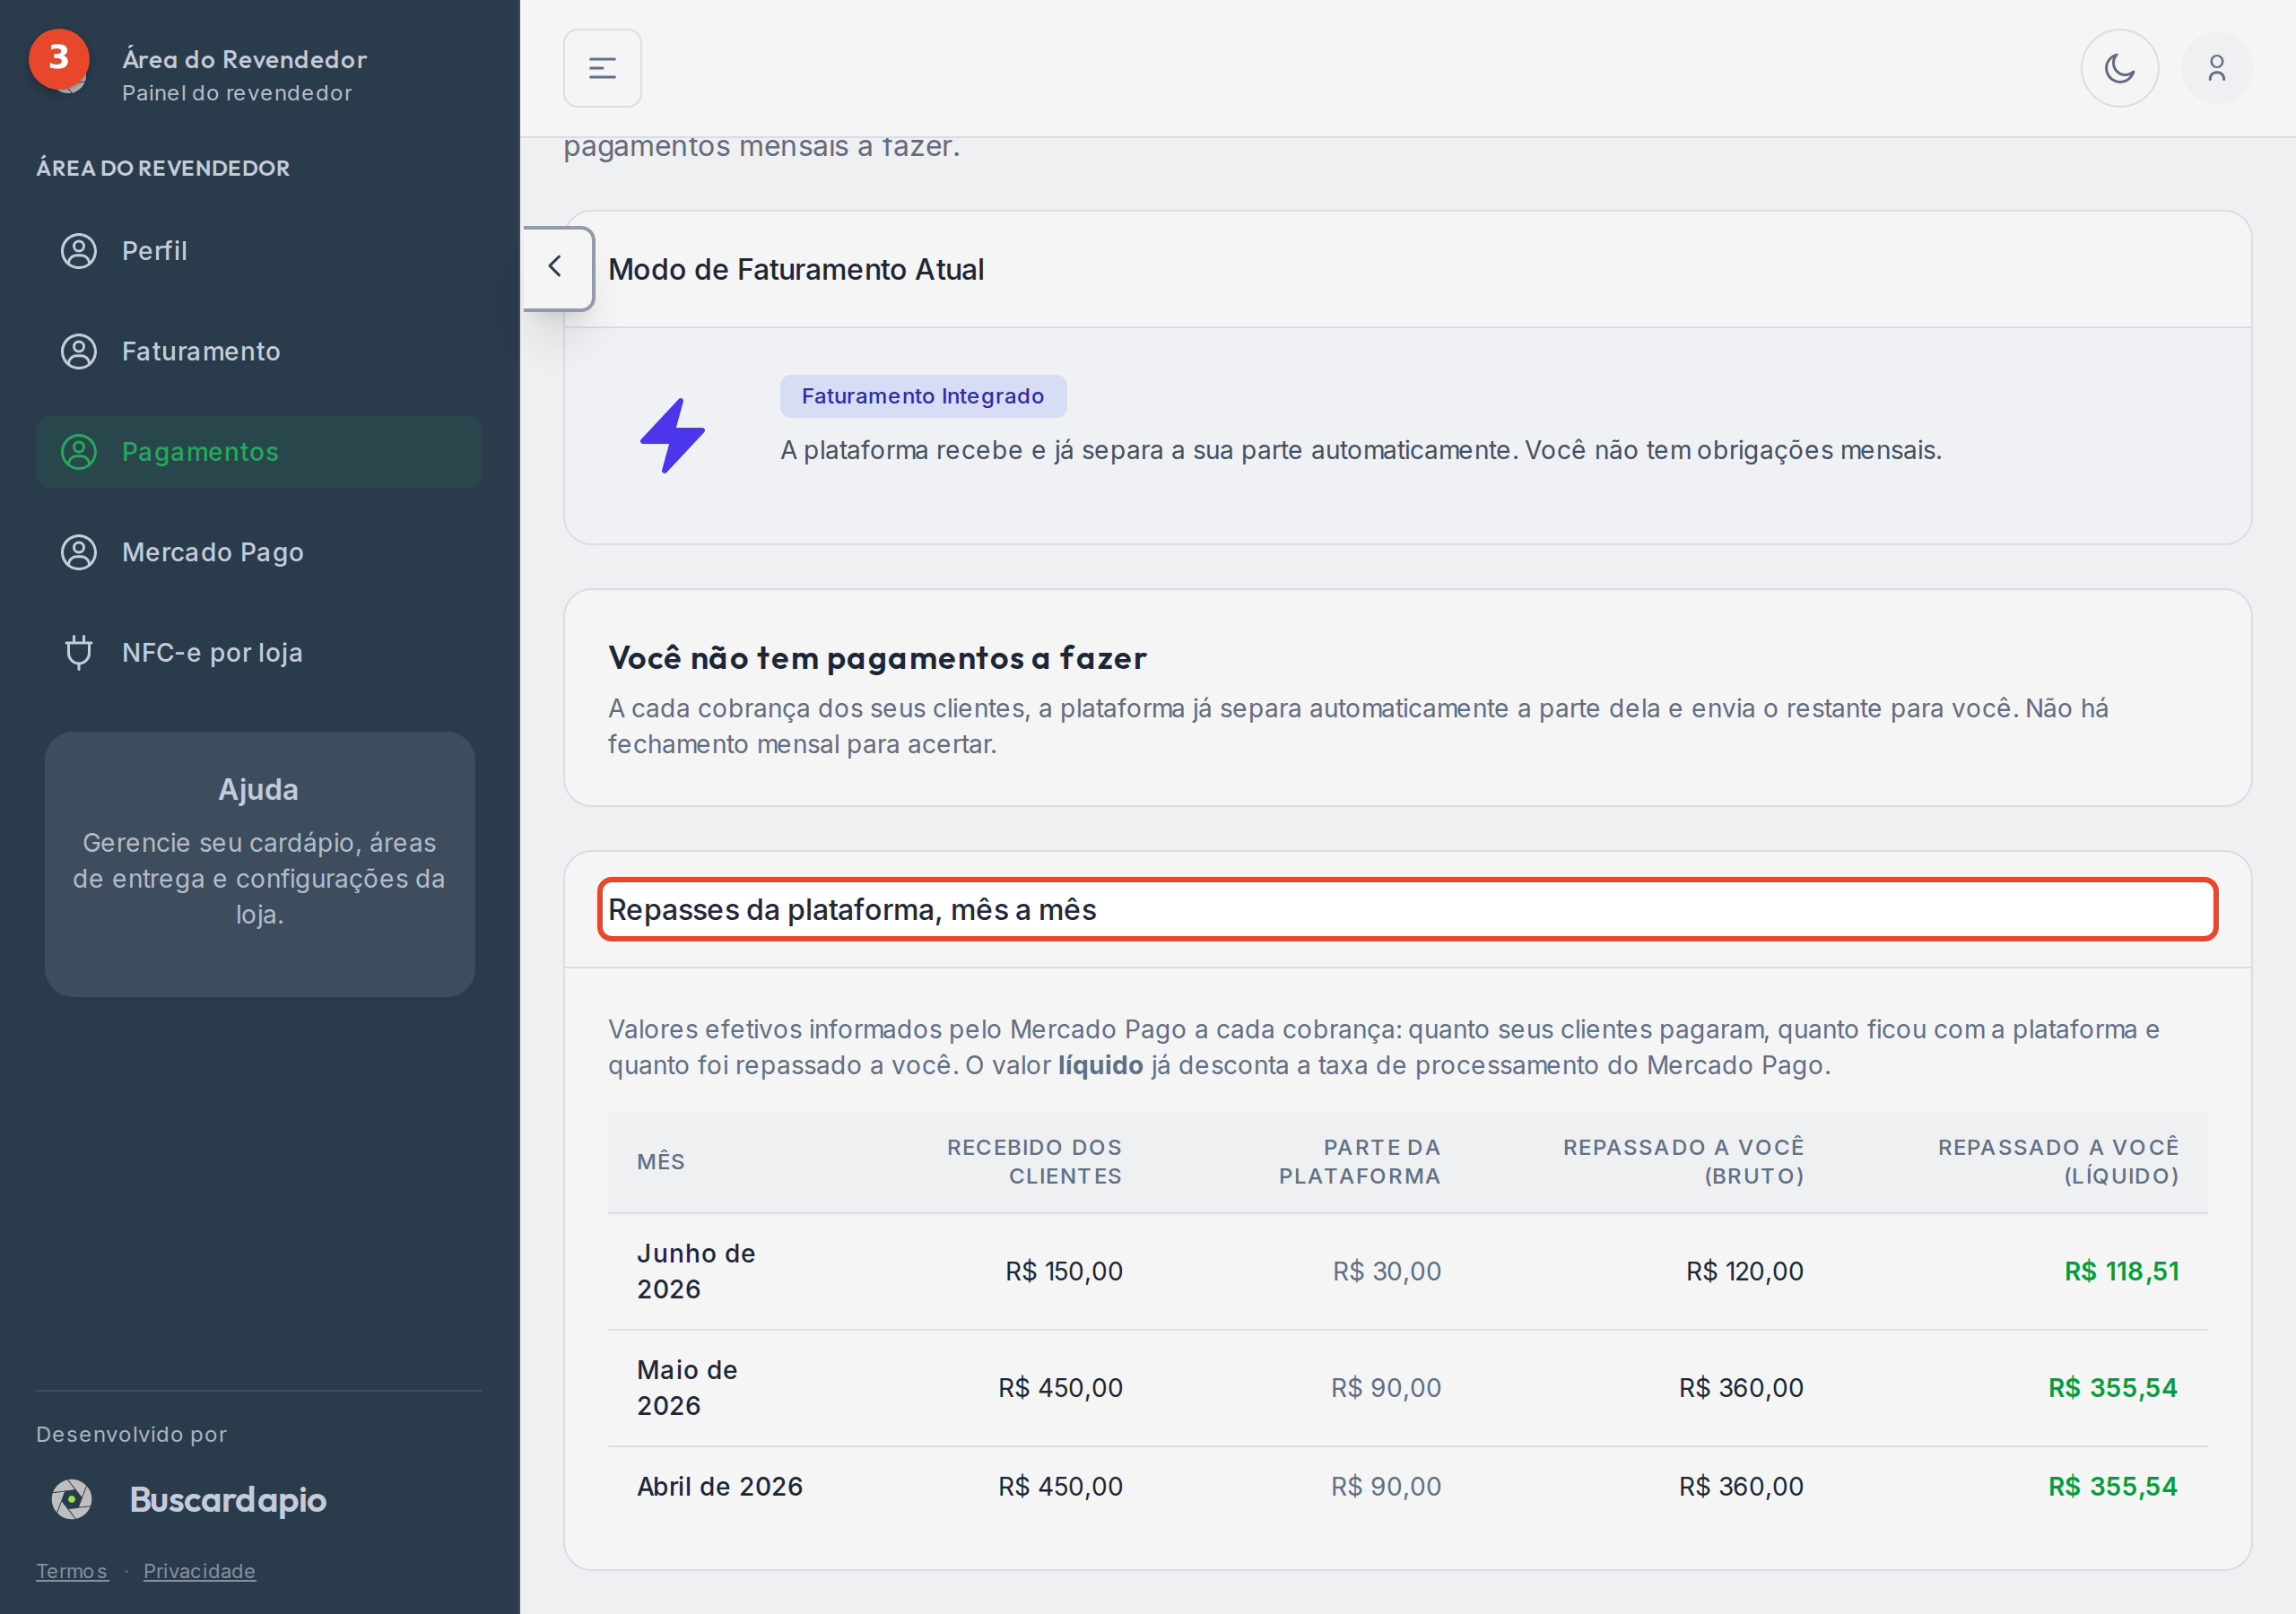Click the R$ 118,51 net value
The width and height of the screenshot is (2296, 1614).
coord(2122,1271)
